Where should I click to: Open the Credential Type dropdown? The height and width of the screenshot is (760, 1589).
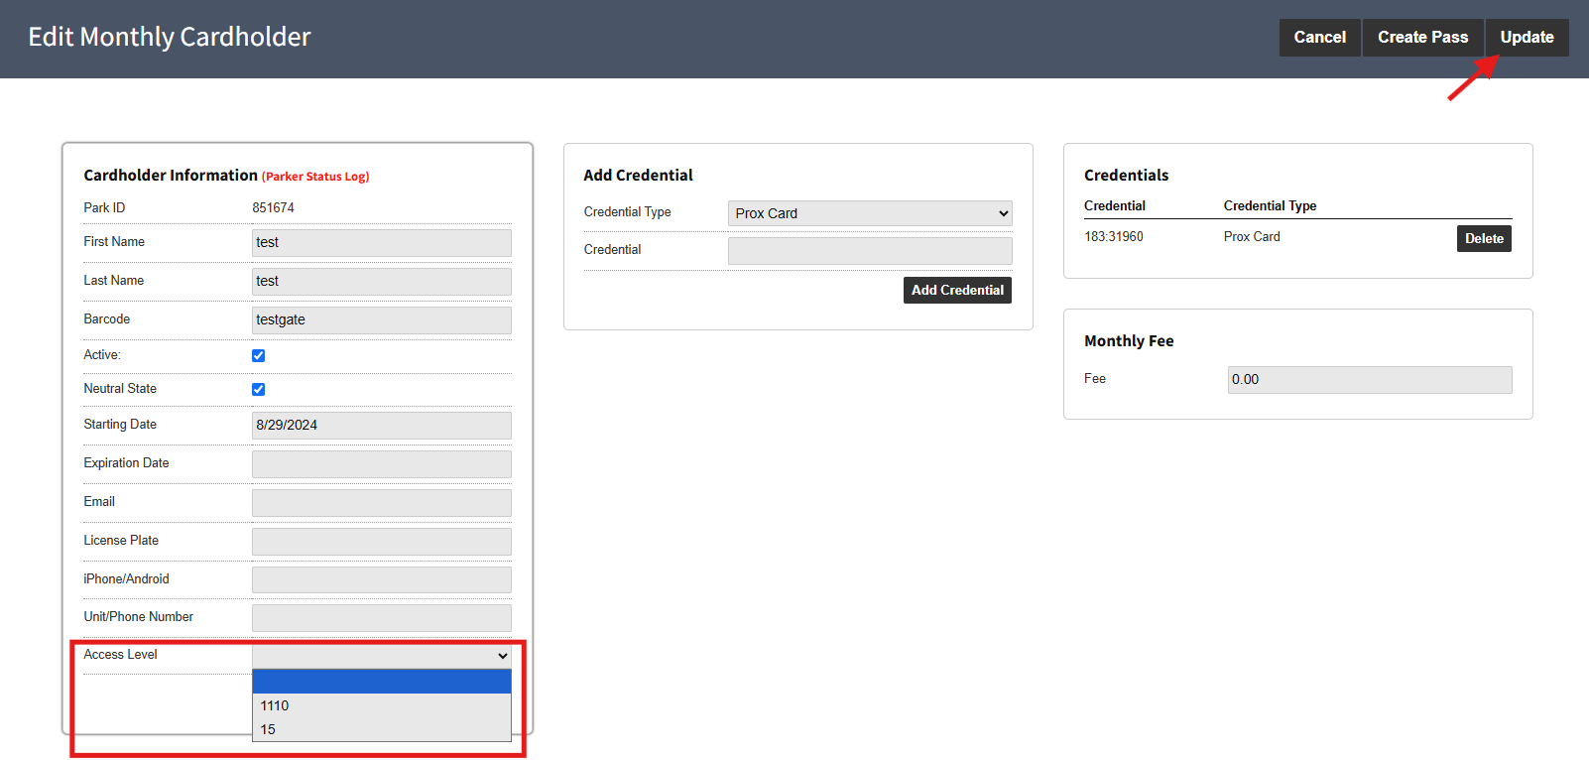[870, 213]
